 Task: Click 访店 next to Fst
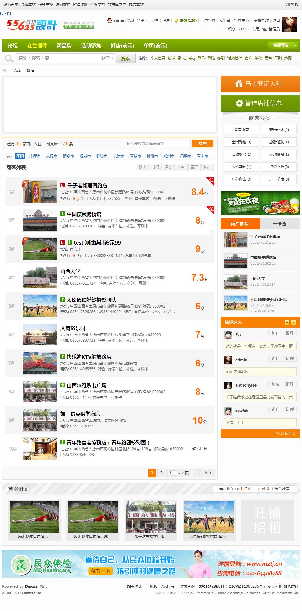(276, 333)
